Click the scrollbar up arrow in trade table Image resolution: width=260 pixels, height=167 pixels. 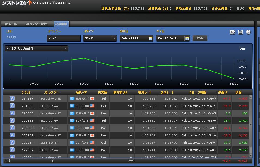(x=250, y=97)
